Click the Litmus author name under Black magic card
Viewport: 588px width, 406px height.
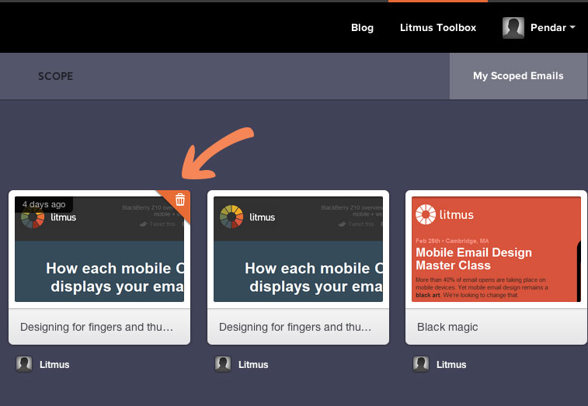click(451, 364)
